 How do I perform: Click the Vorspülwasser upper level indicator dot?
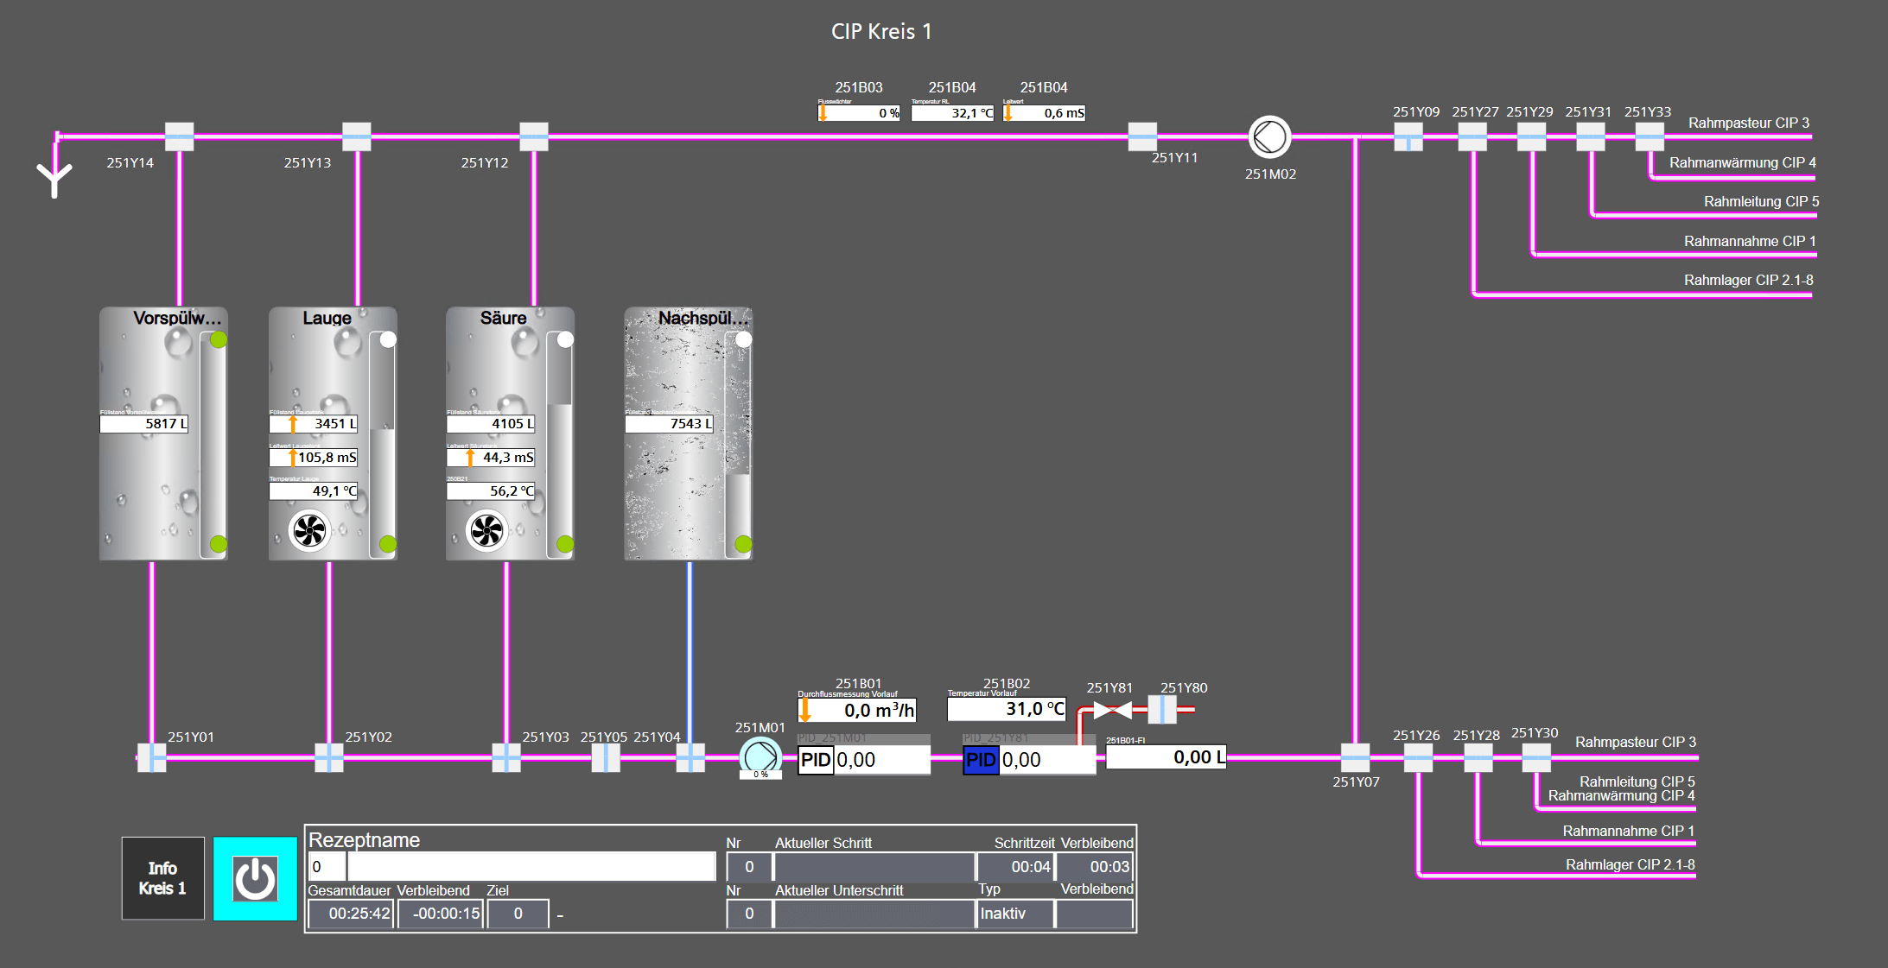219,339
